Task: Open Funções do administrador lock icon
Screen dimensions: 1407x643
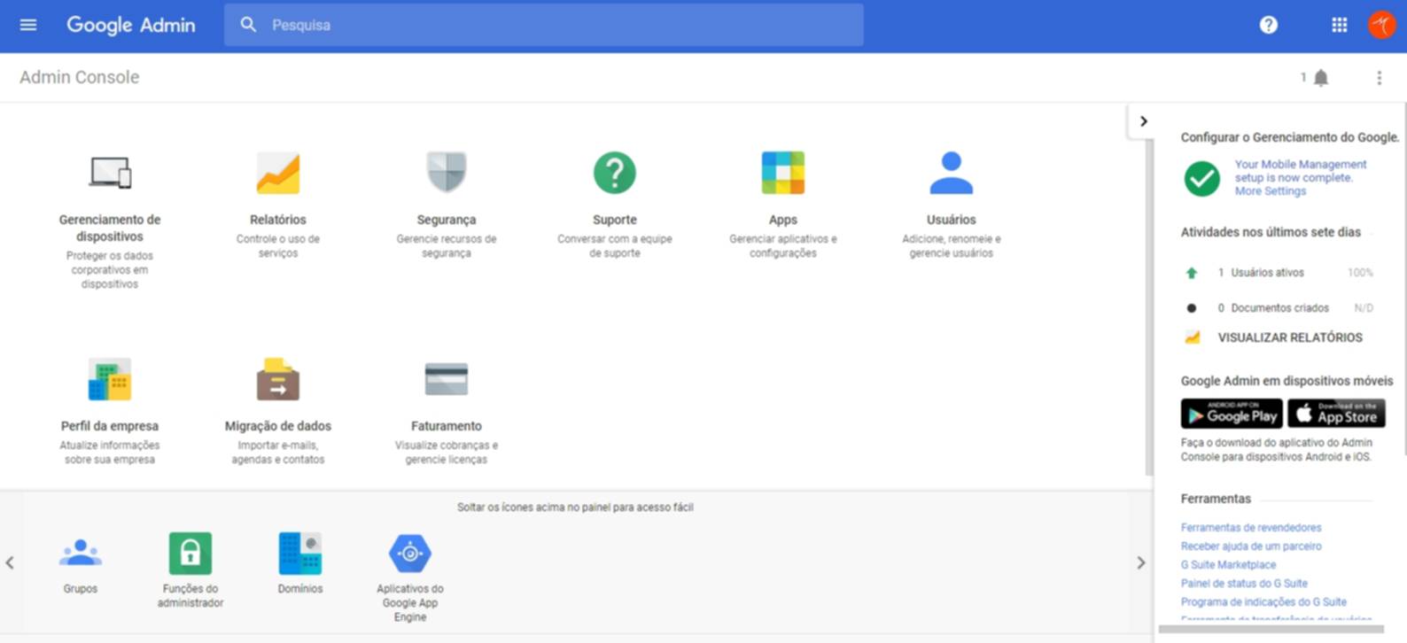Action: 190,554
